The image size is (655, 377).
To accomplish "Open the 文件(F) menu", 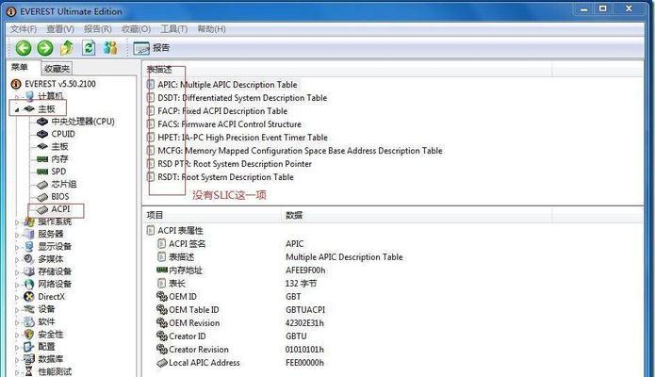I will 24,29.
